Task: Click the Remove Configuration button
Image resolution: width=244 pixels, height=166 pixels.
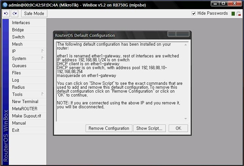Action: click(x=109, y=128)
